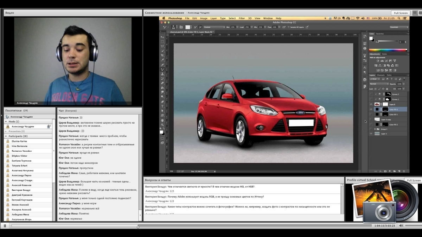Click Brightness/Contrast adjustment sun icon
The width and height of the screenshot is (422, 237).
(378, 61)
